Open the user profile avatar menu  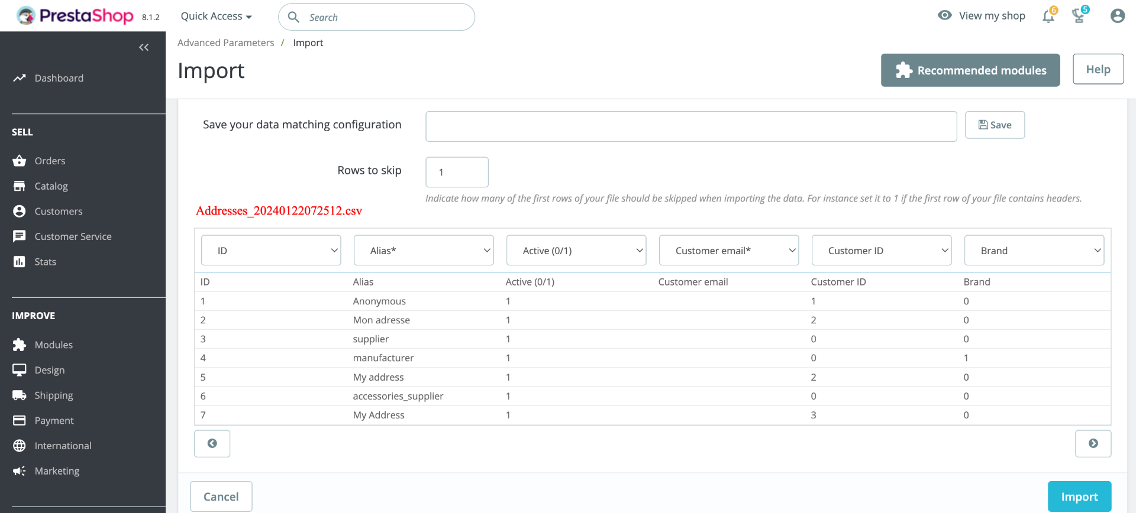coord(1117,16)
